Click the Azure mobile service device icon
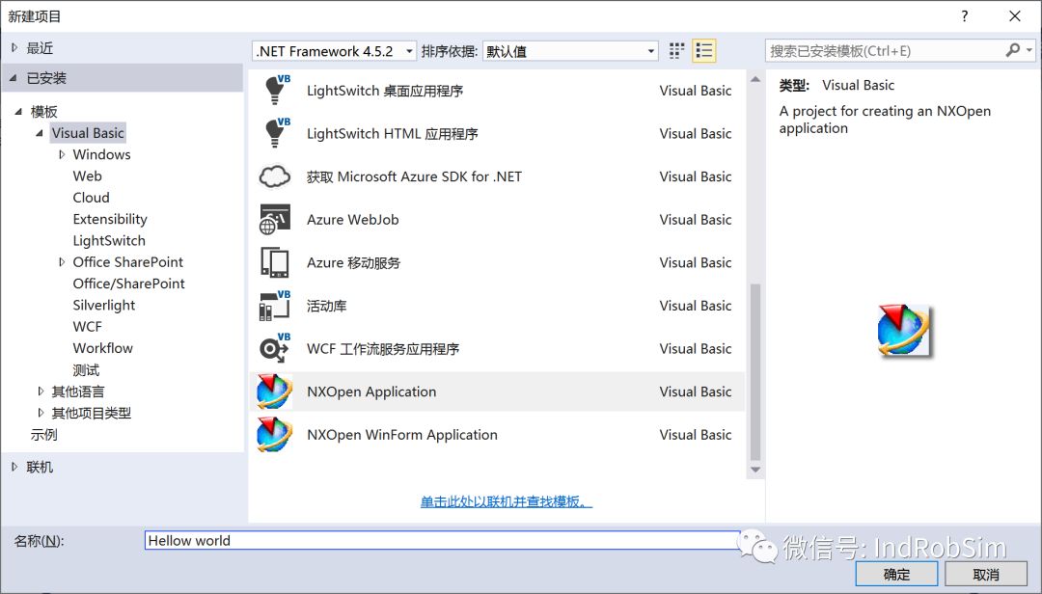This screenshot has width=1042, height=594. [274, 262]
